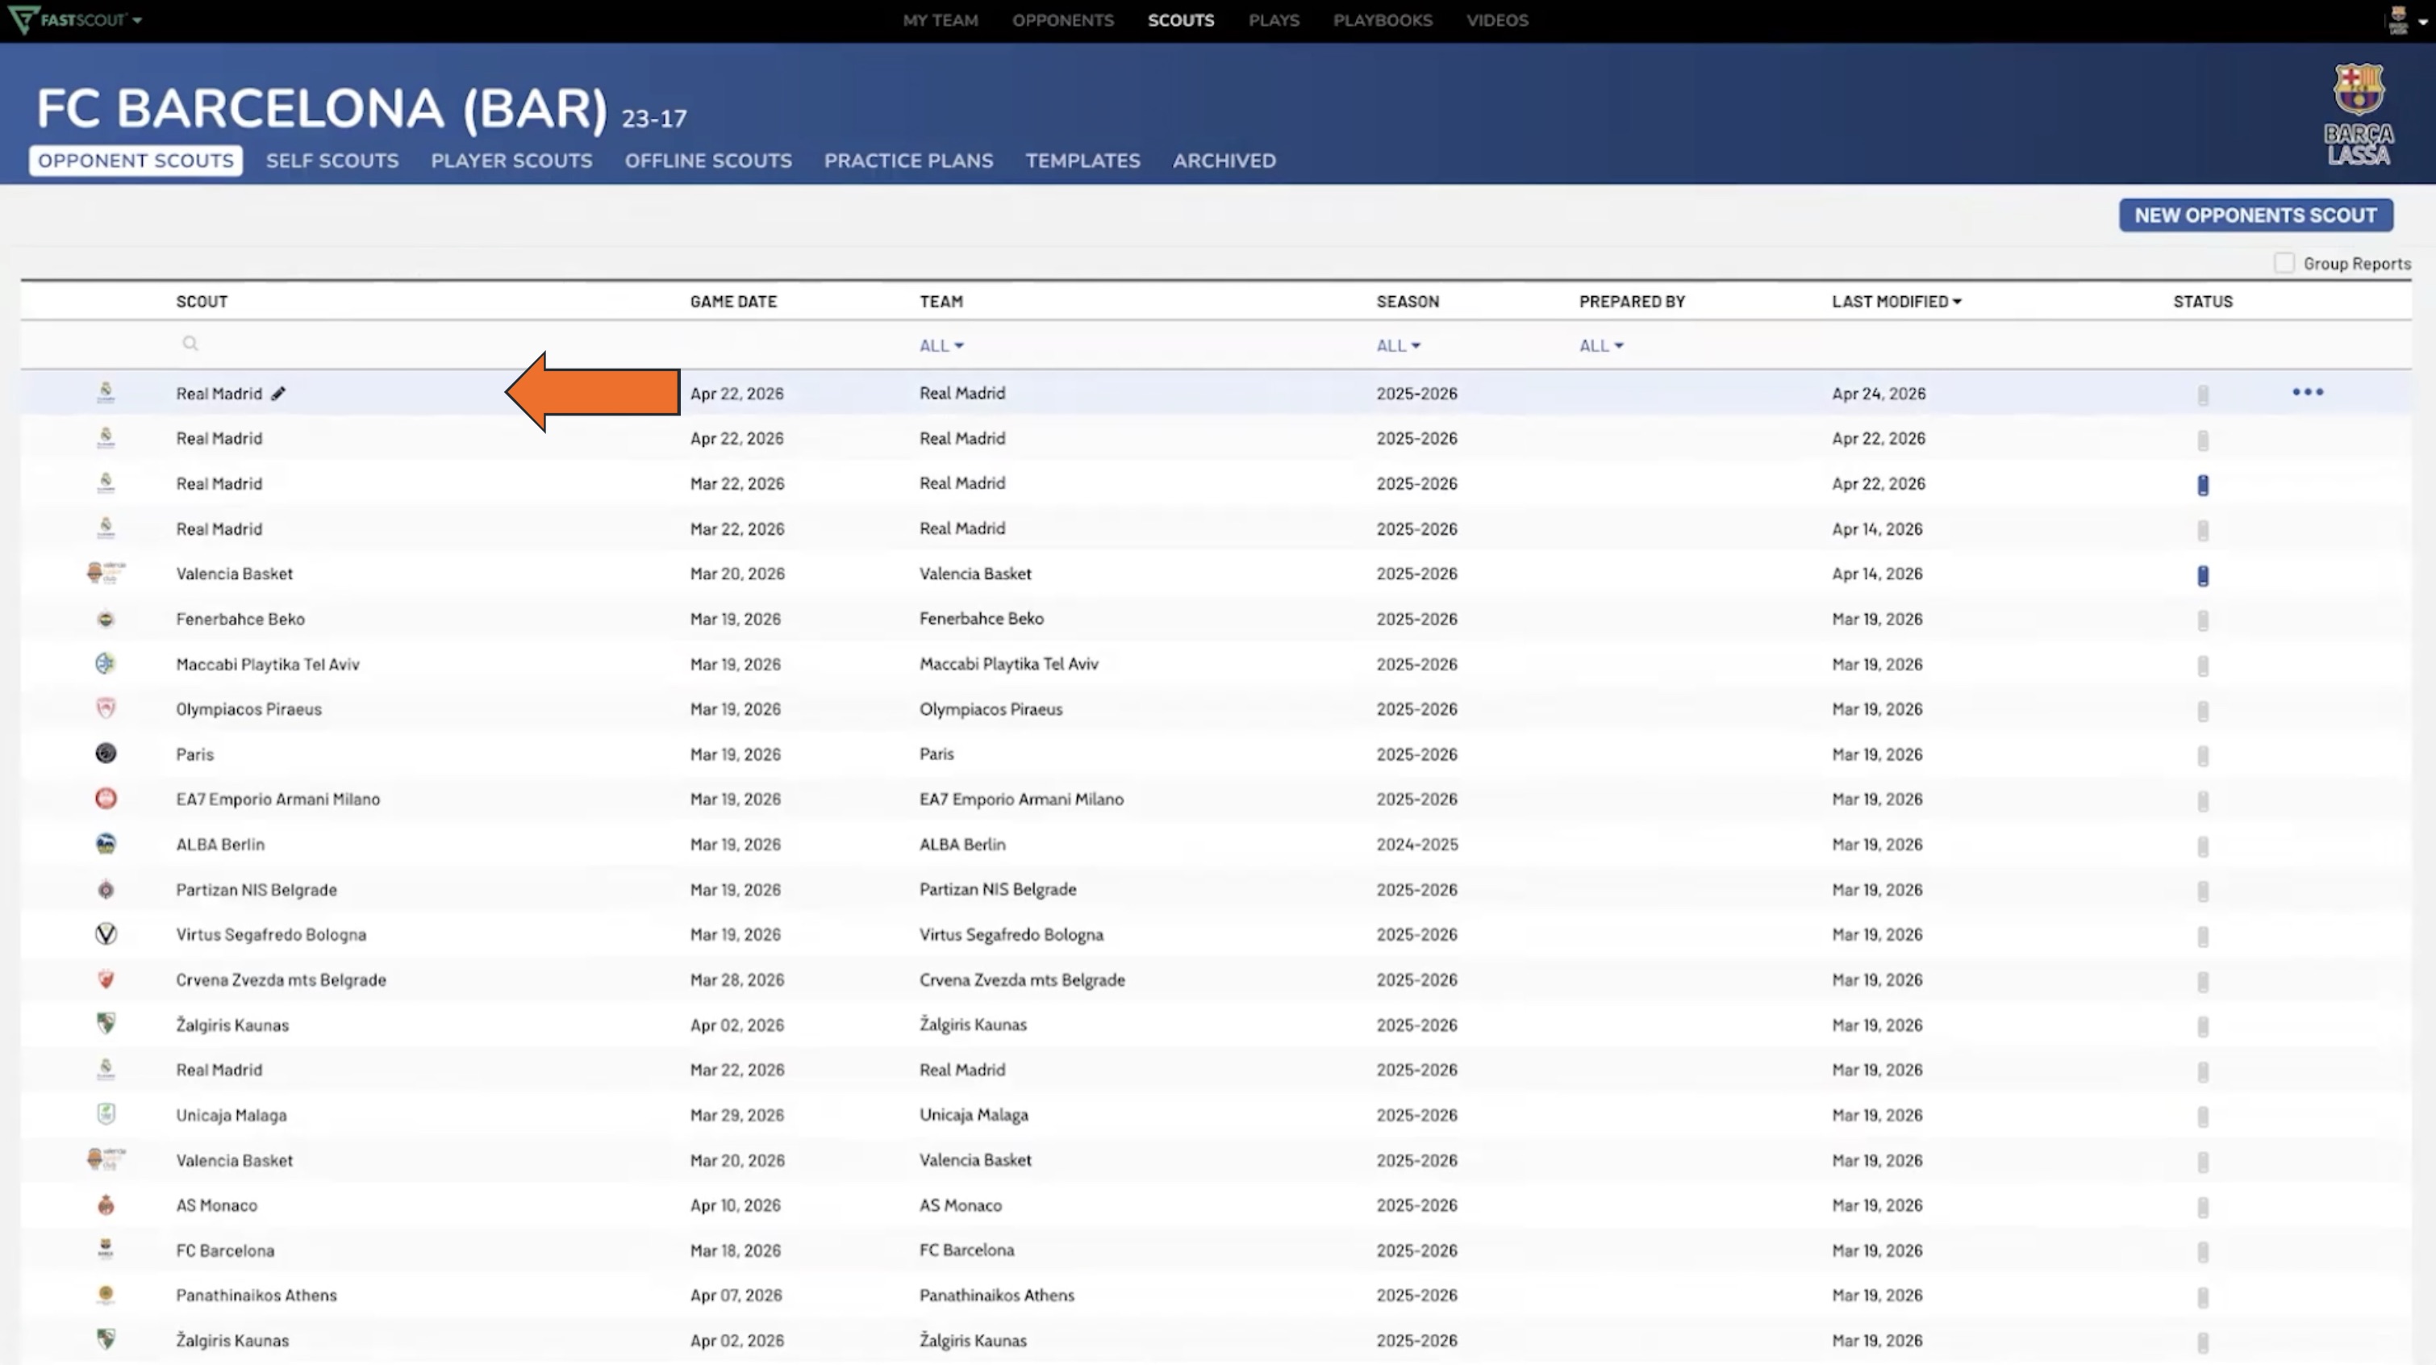Switch to the Self Scouts tab
The height and width of the screenshot is (1365, 2436).
(x=332, y=161)
